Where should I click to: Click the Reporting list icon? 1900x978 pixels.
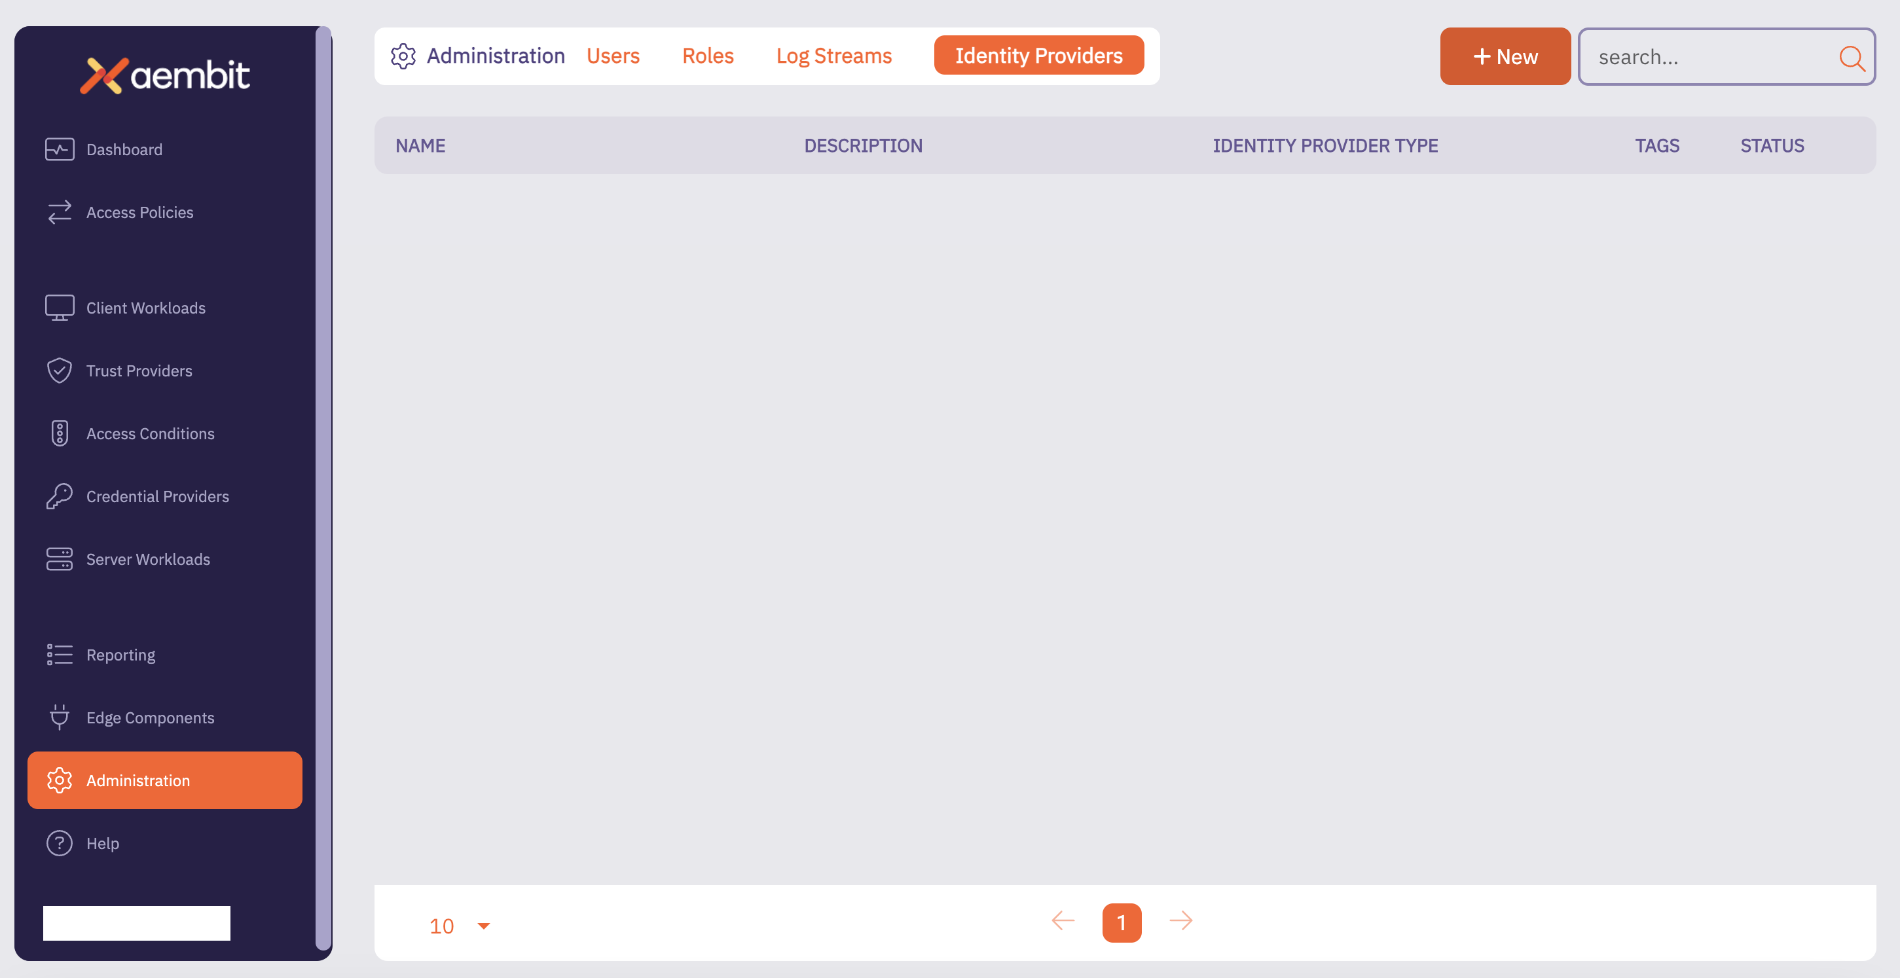[60, 654]
